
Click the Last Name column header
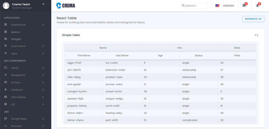122,55
